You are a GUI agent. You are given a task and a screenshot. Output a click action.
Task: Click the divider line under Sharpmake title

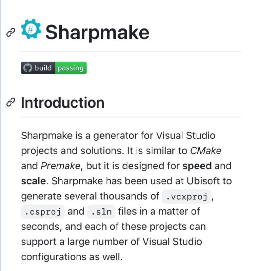click(x=131, y=51)
